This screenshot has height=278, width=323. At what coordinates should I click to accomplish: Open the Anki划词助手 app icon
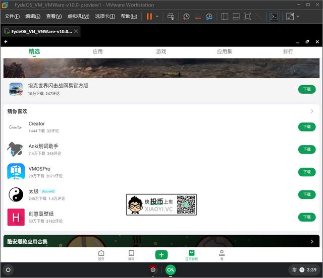point(16,149)
